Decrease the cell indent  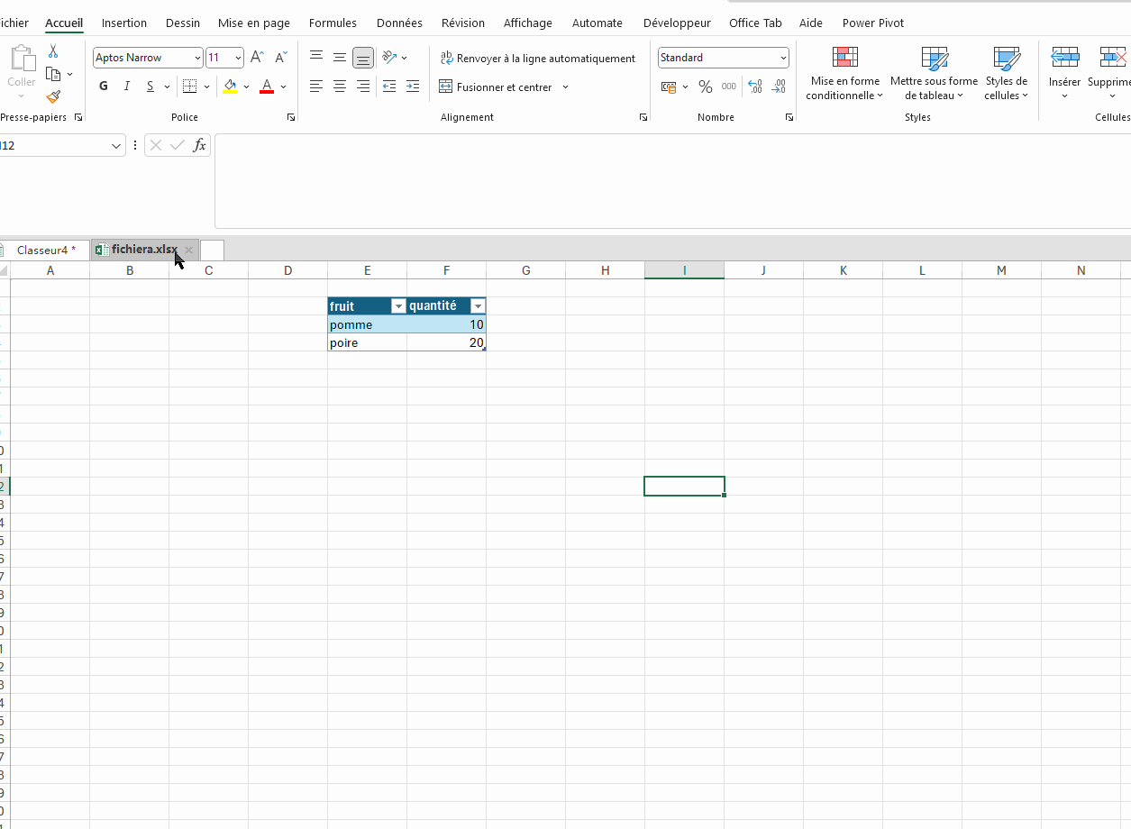coord(389,87)
